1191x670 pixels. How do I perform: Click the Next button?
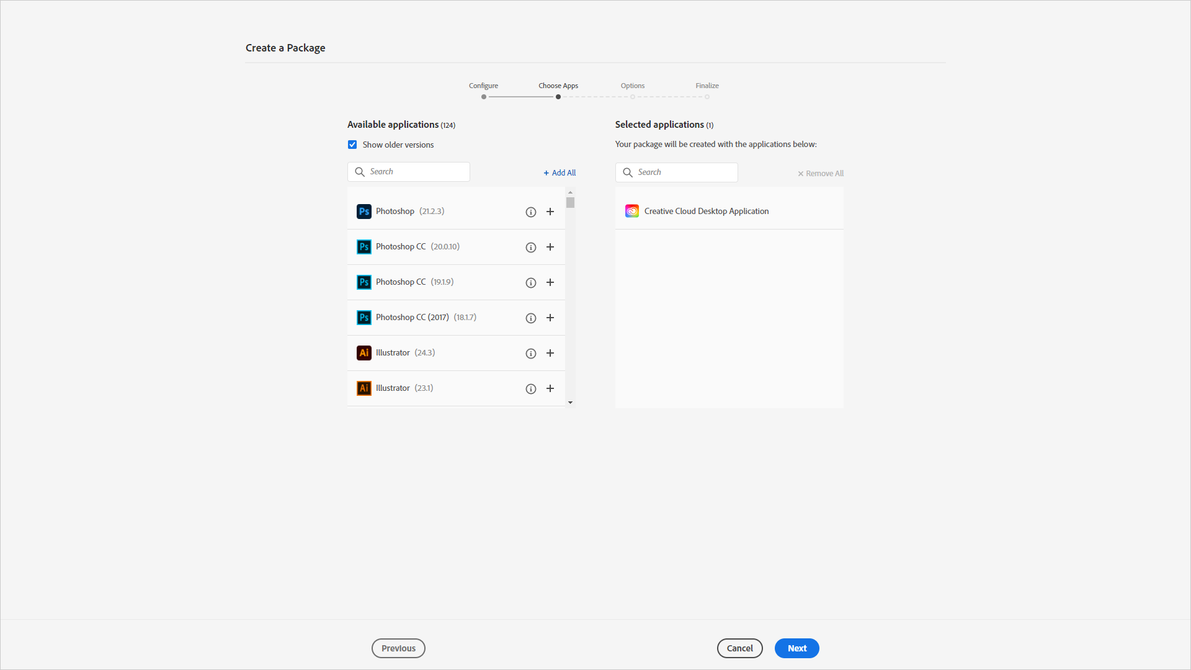797,648
